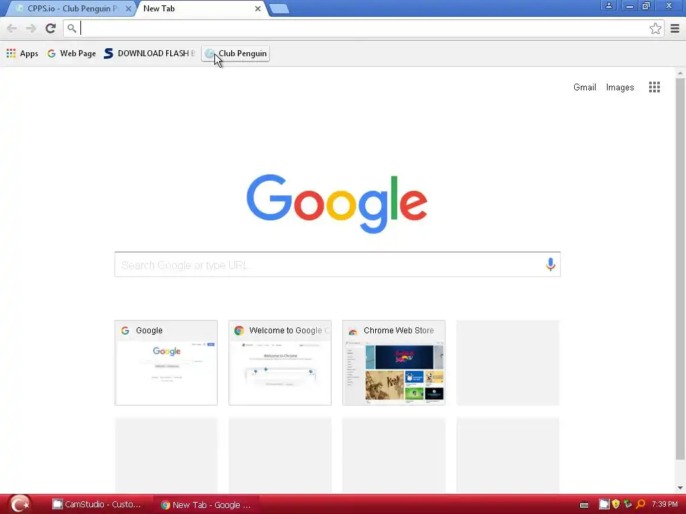Click the page vertical scrollbar

(x=680, y=269)
